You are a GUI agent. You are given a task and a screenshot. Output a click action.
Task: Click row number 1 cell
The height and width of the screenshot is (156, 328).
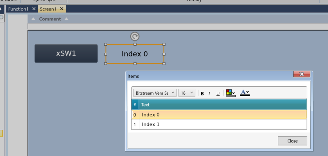pos(135,125)
